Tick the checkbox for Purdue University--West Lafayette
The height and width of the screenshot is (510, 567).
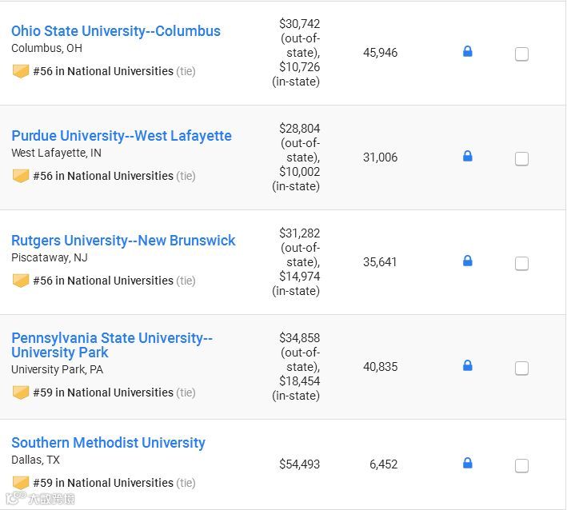[521, 159]
